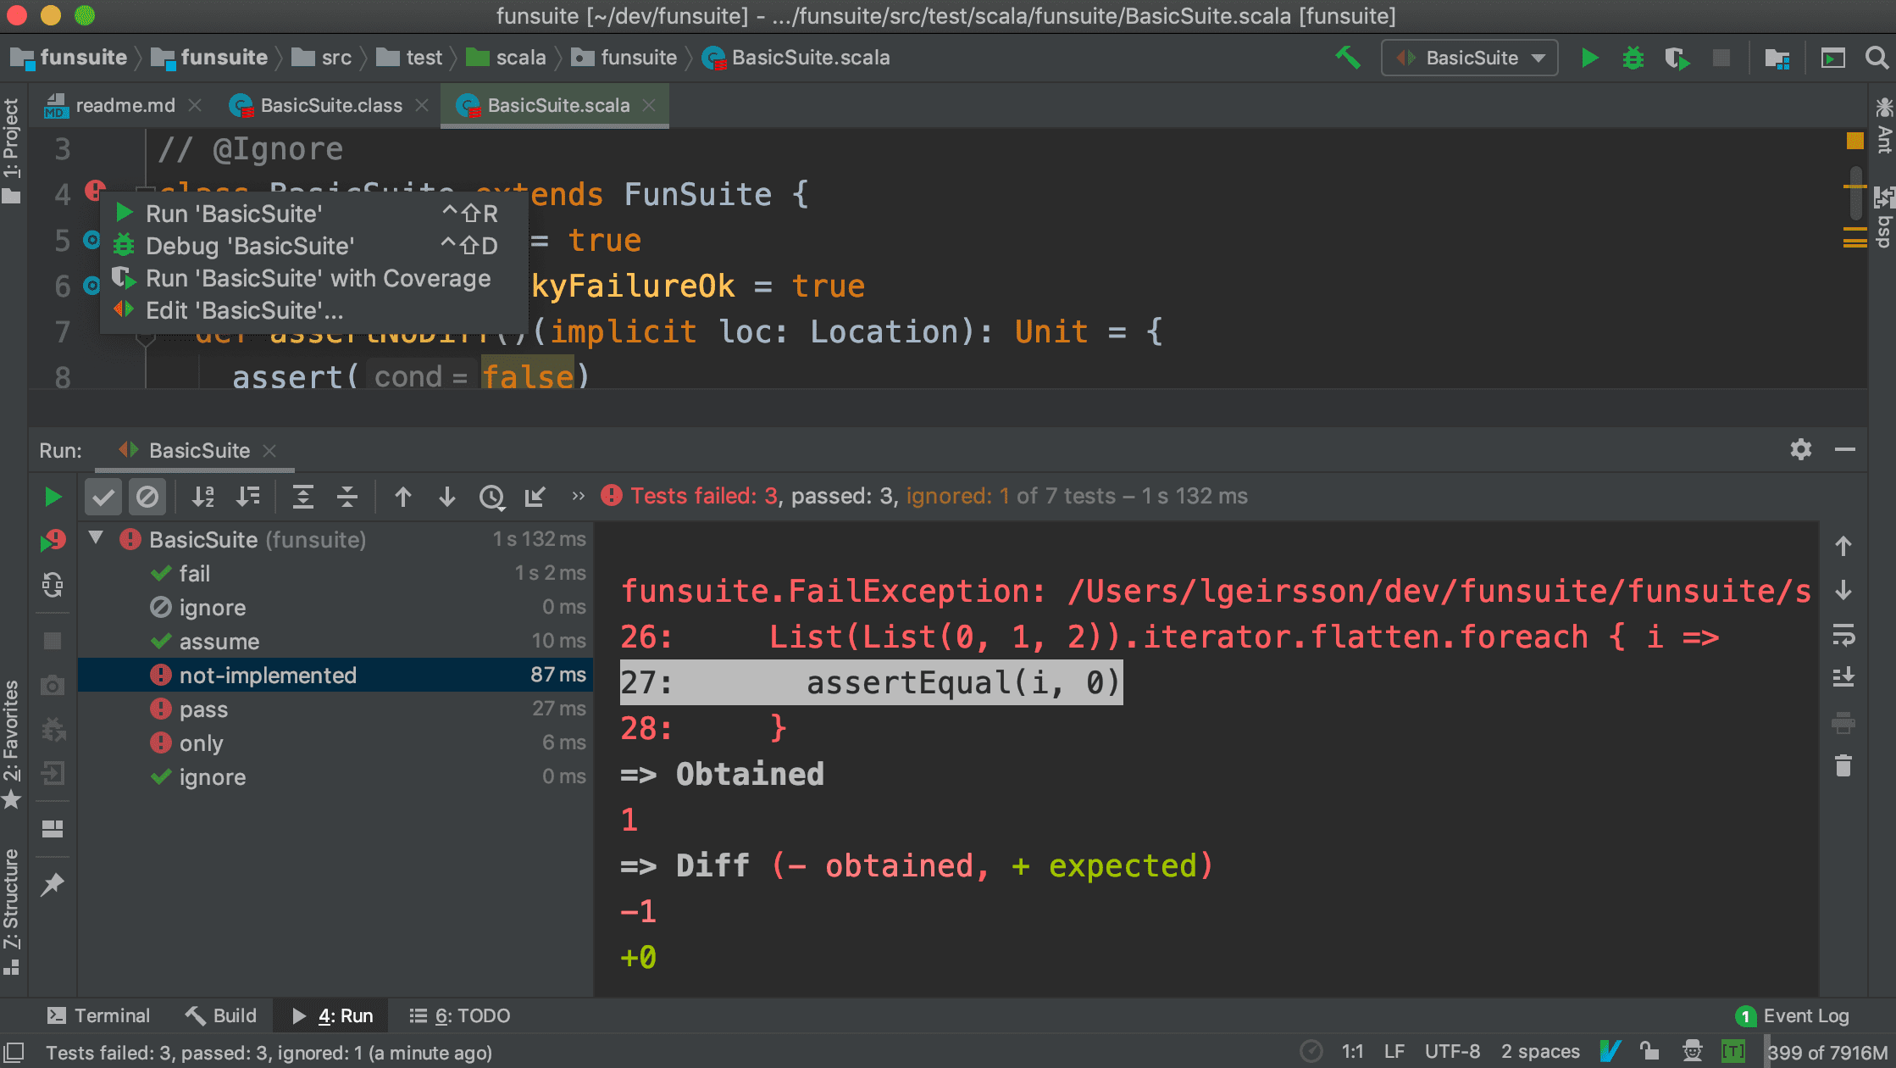Click the green Debug bug icon in toolbar

click(1633, 58)
